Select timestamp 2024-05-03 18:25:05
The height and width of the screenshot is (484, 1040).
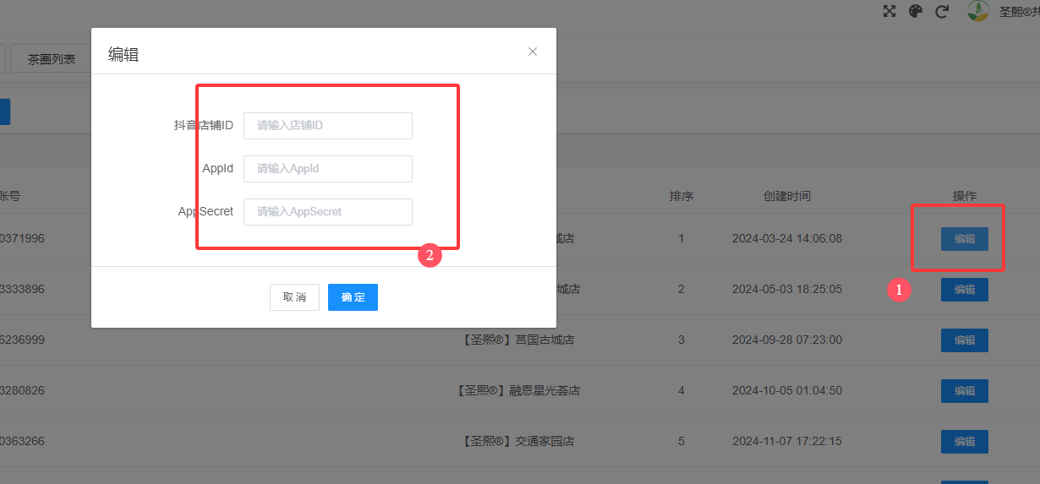(x=787, y=290)
